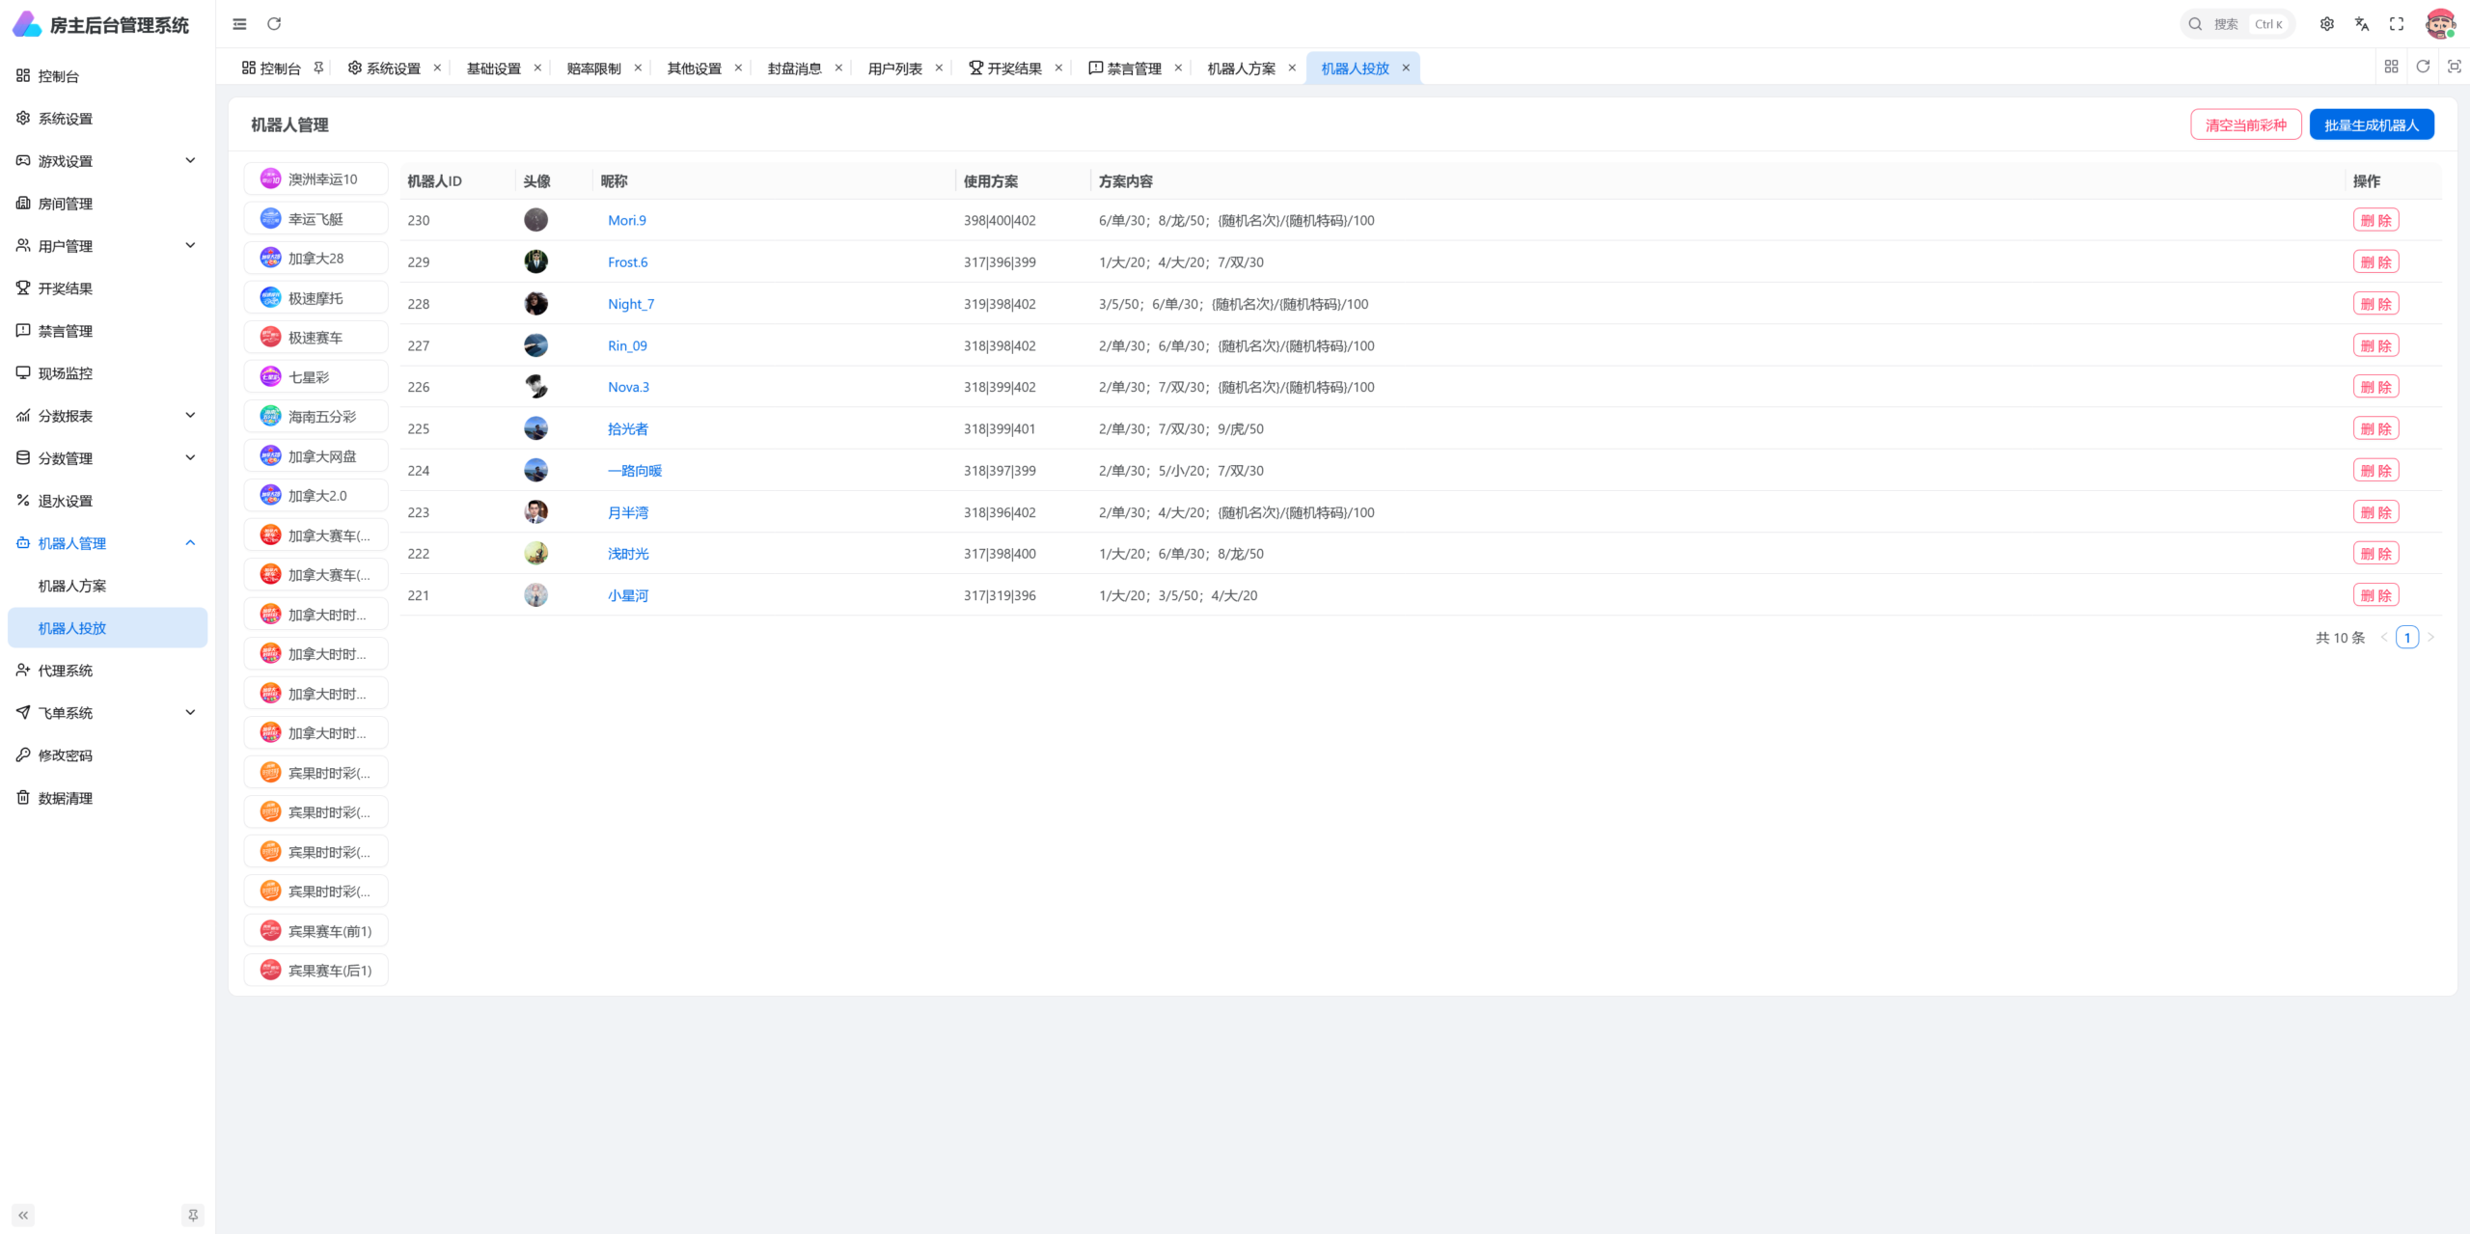The width and height of the screenshot is (2470, 1234).
Task: Select the 加拿大28 lottery in the game list
Action: click(316, 258)
